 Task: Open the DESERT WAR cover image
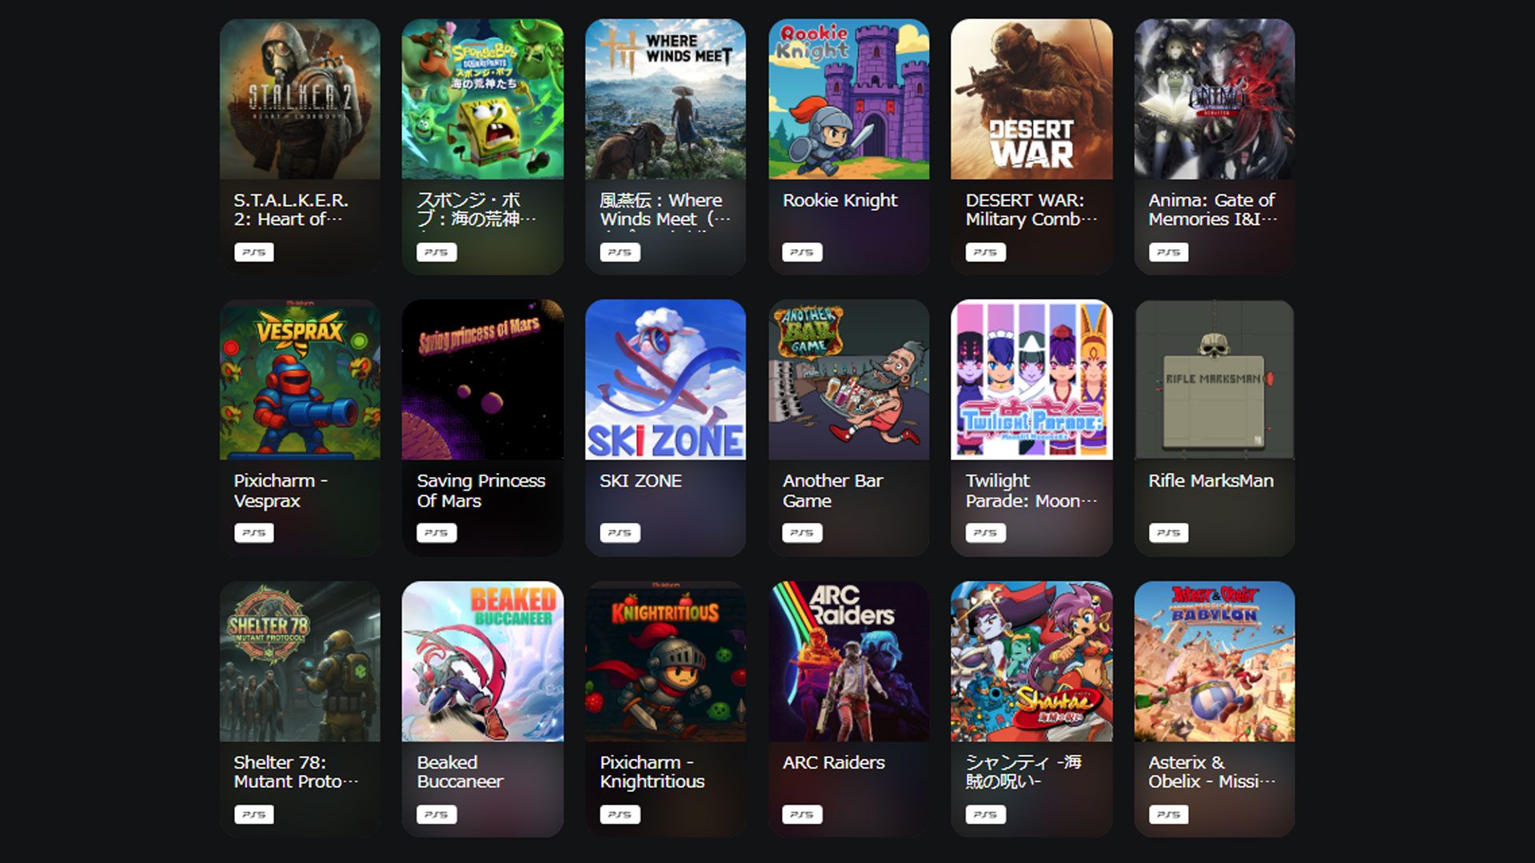pos(1031,99)
